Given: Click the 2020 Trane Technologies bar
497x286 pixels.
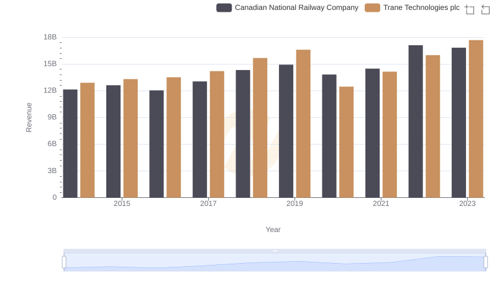Looking at the screenshot, I should click(x=347, y=142).
